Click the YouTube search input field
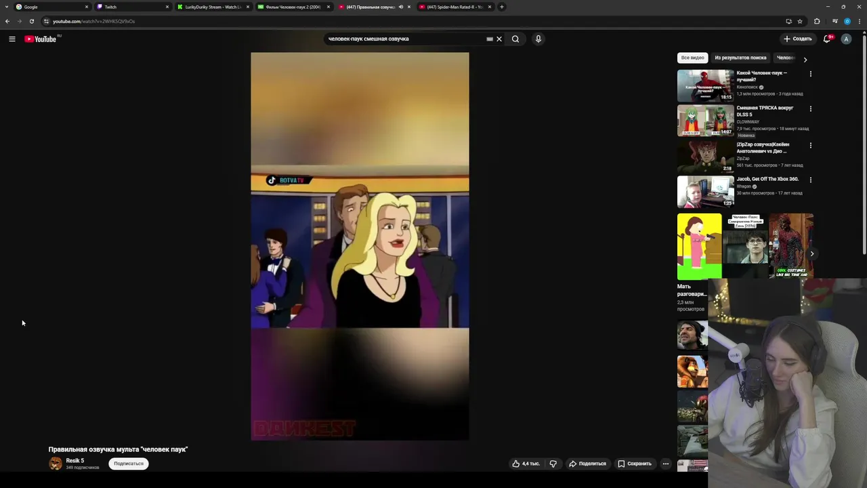867x488 pixels. coord(406,39)
